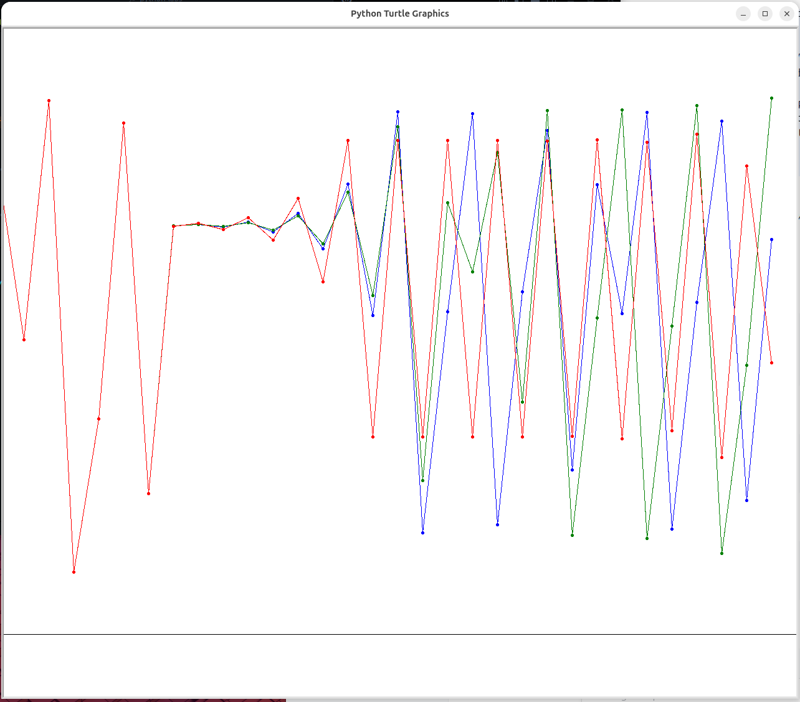Click the final red data point

tap(771, 363)
